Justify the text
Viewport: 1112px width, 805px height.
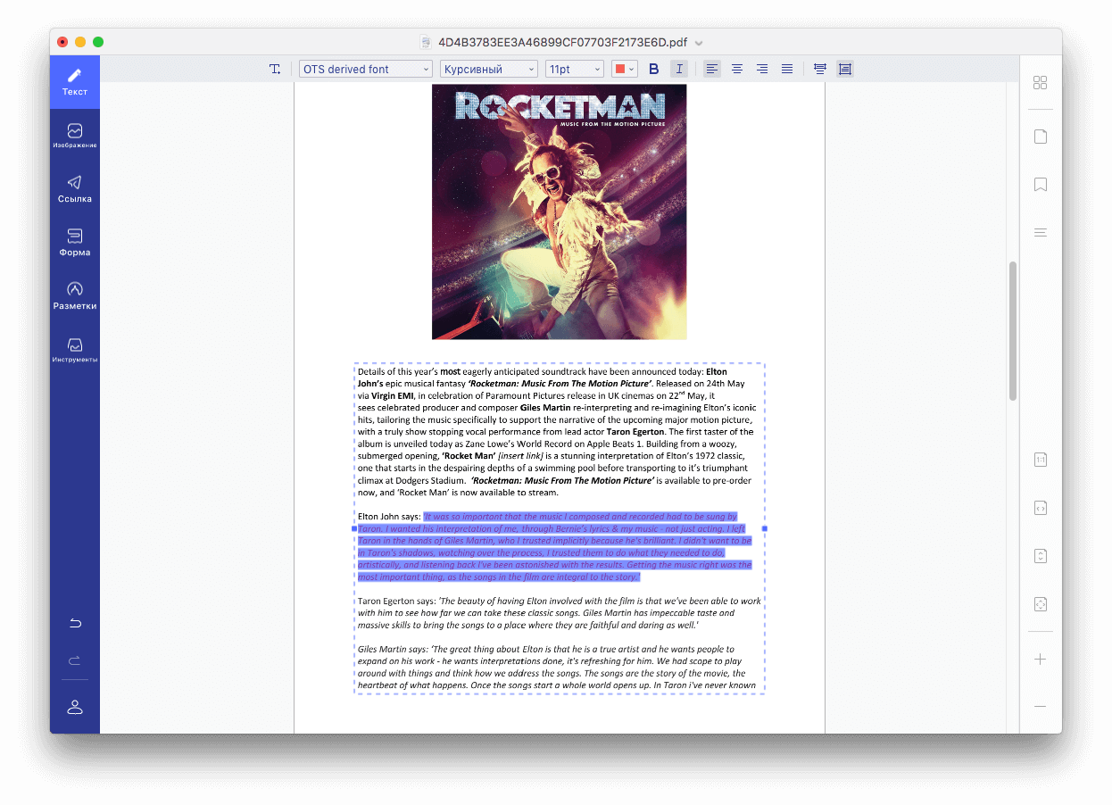pos(787,69)
